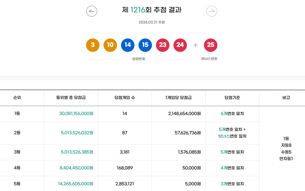
Task: Click the 당첨게임 수 column header
Action: (125, 98)
